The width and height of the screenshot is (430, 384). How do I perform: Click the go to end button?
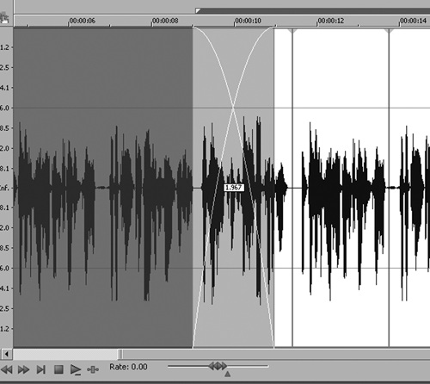click(x=41, y=369)
